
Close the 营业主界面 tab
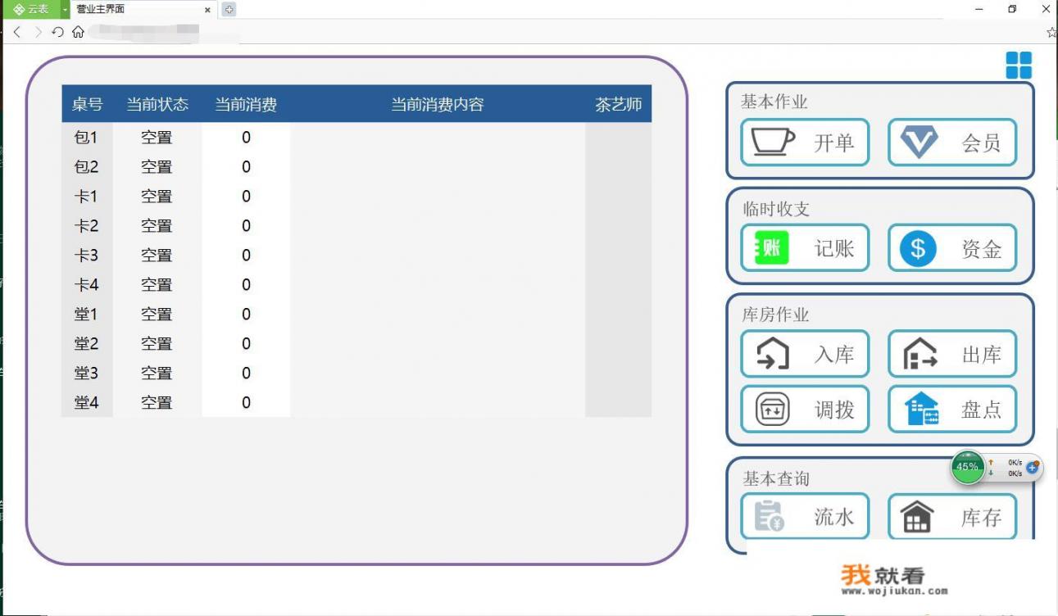point(207,10)
